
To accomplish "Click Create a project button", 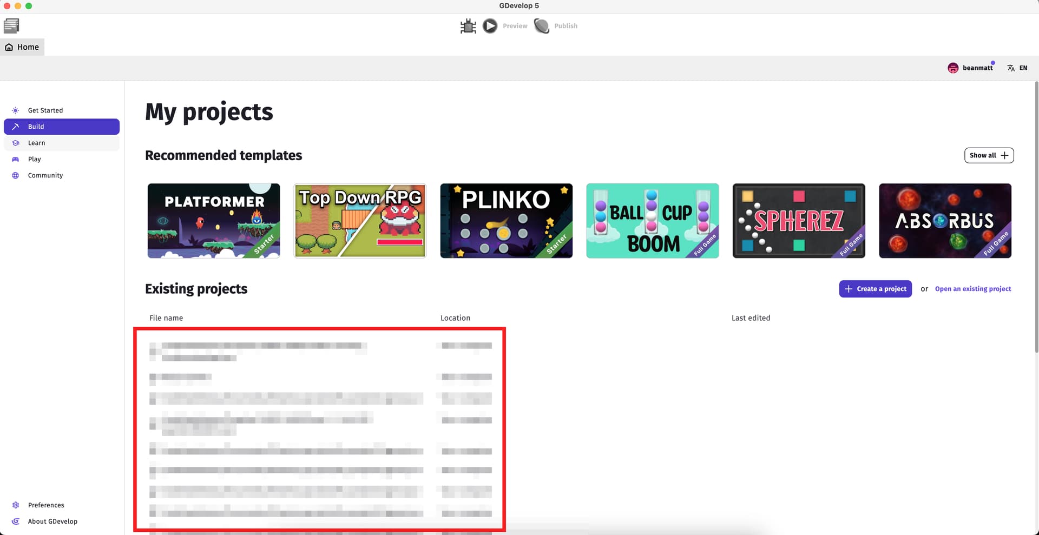I will (875, 289).
